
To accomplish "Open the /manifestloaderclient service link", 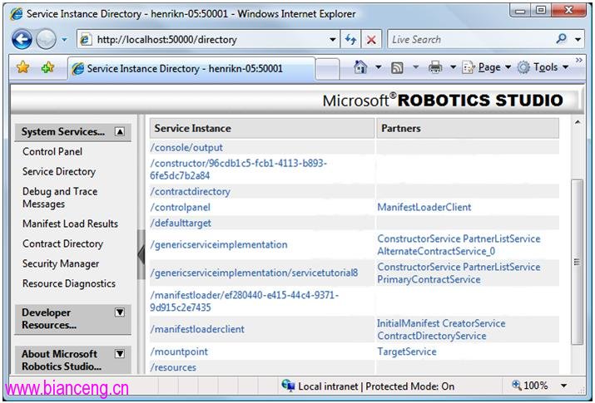I will pos(197,329).
